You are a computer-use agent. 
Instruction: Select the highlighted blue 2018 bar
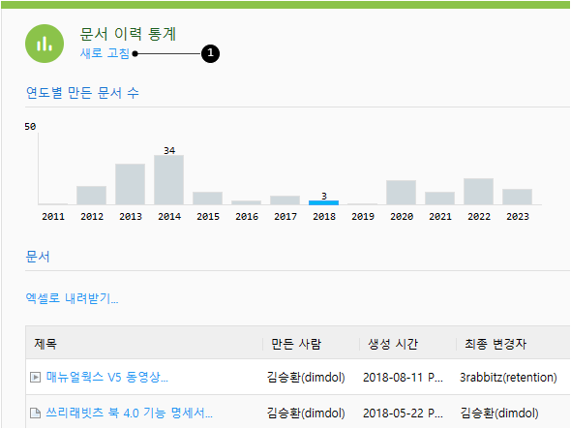(x=323, y=202)
